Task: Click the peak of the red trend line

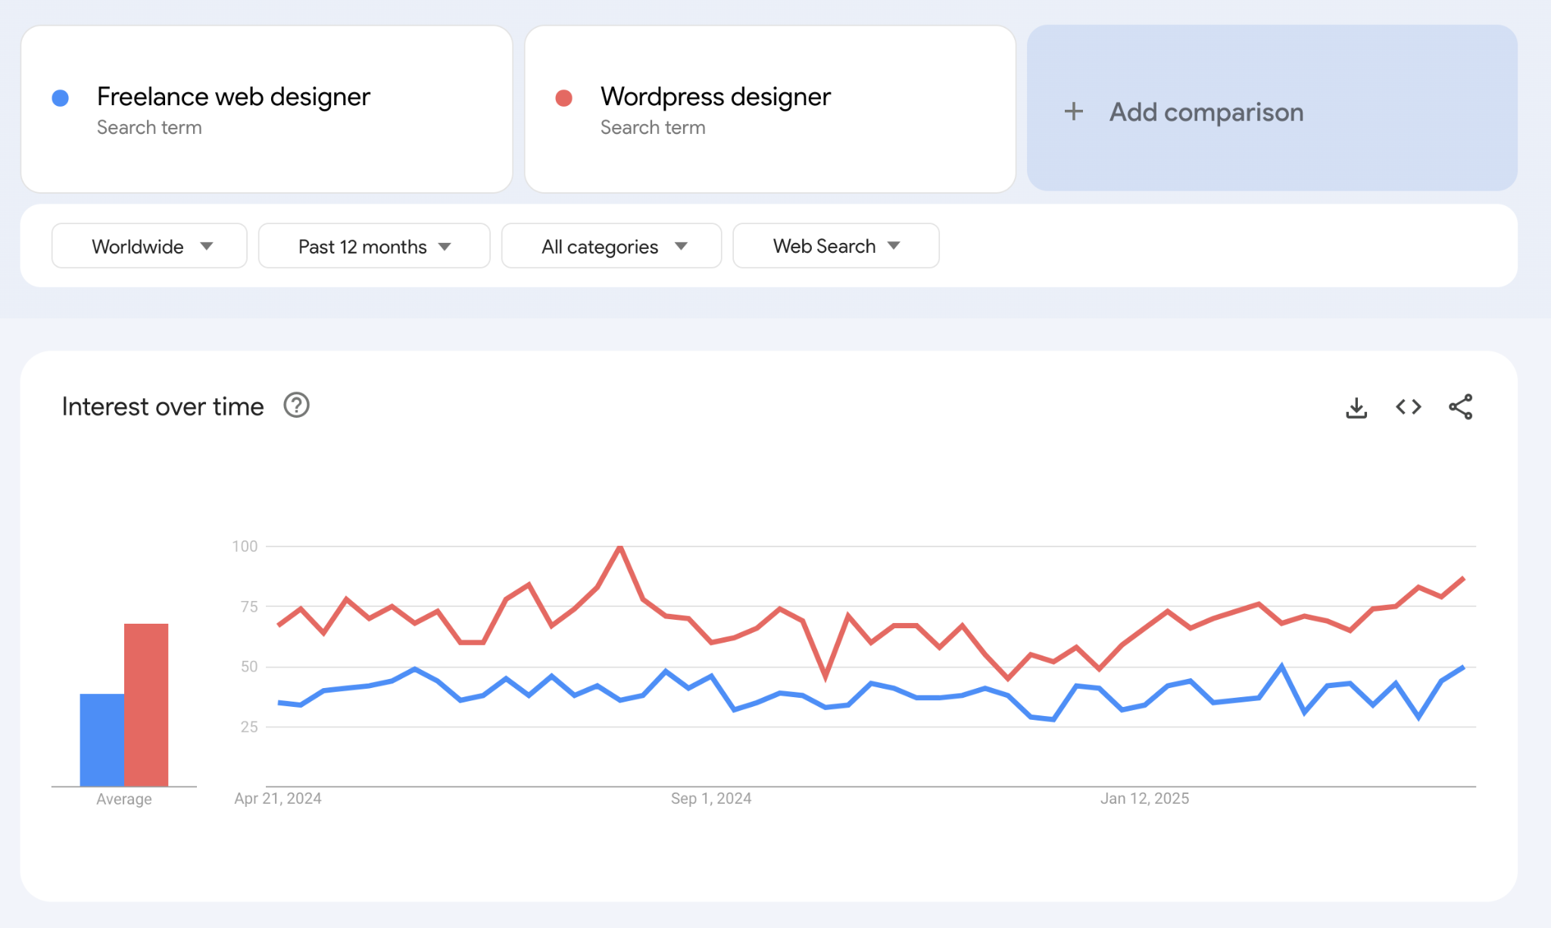Action: pos(620,547)
